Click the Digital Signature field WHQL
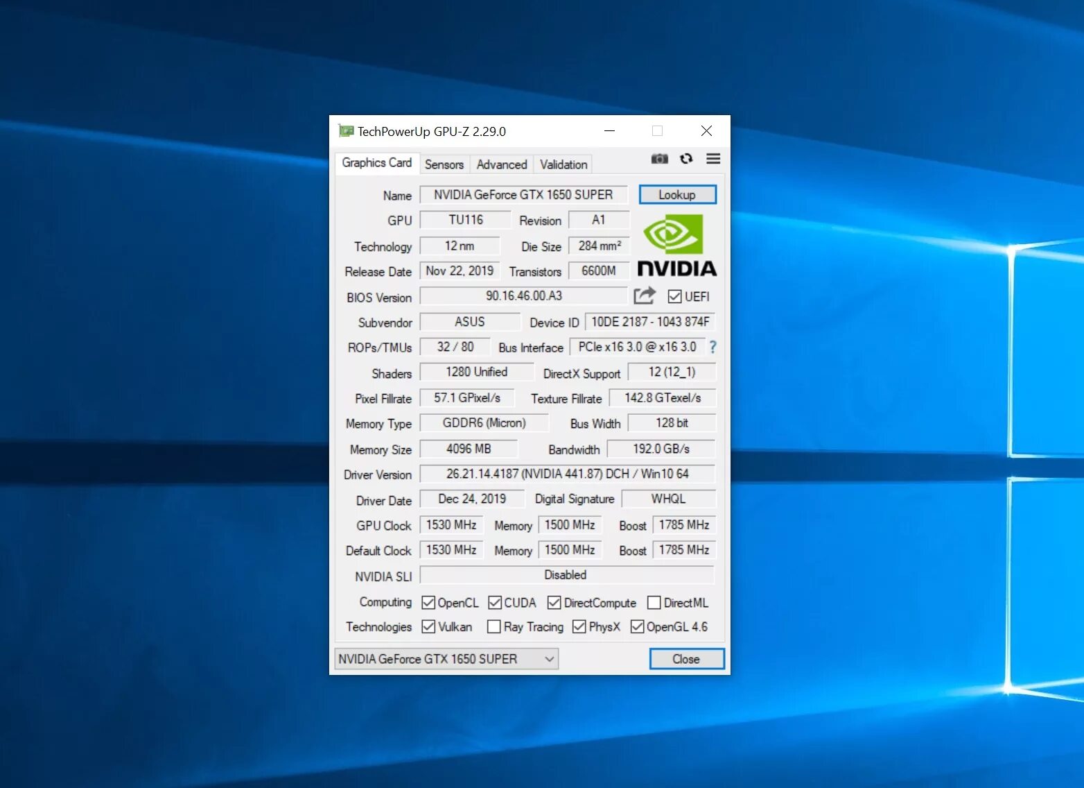 669,499
